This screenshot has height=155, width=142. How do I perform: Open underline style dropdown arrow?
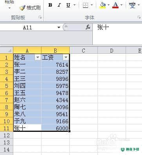coord(75,5)
